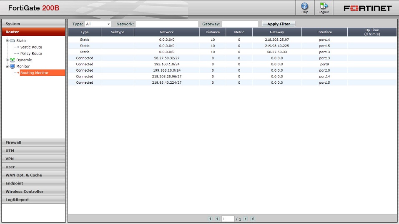The image size is (399, 224).
Task: Sort by the Distance column header
Action: coord(213,32)
